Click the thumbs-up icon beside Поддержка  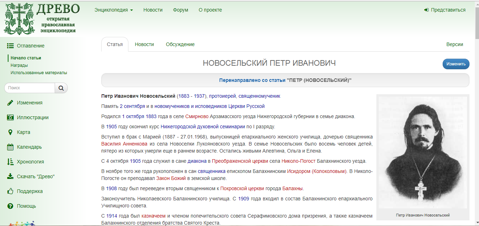click(x=10, y=191)
